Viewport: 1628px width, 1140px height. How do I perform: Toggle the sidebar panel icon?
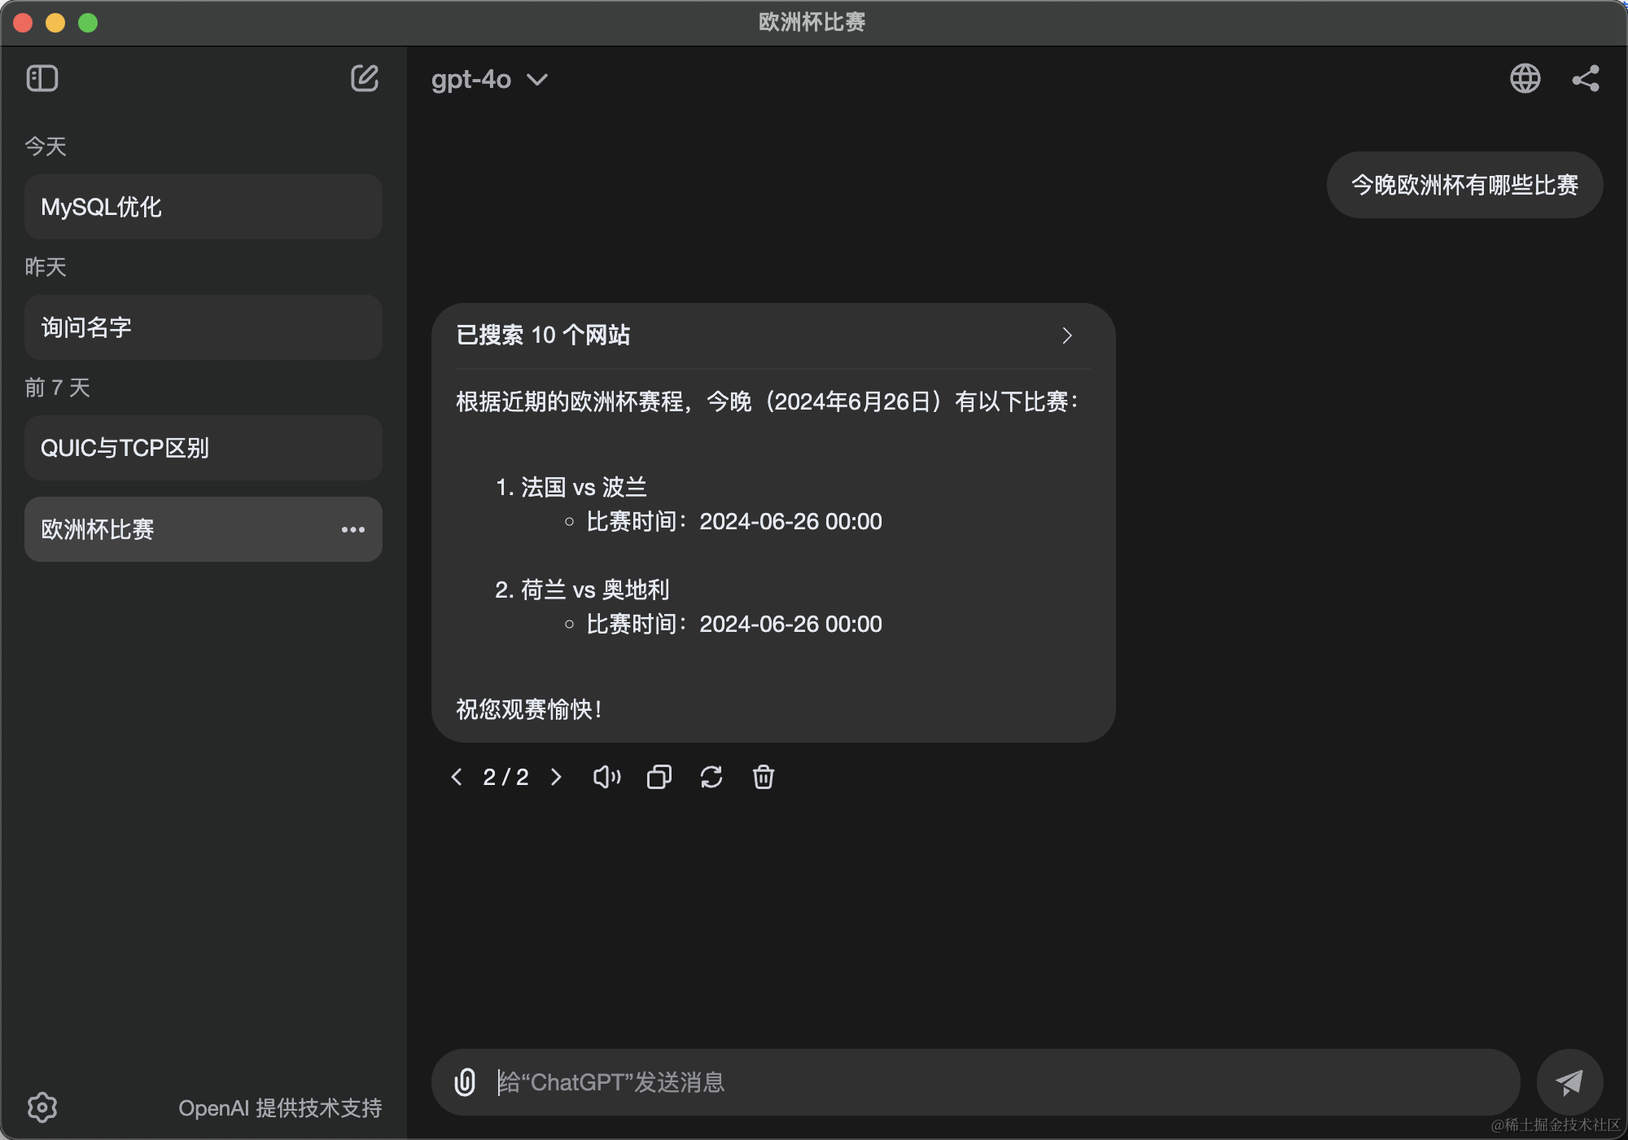[x=42, y=78]
